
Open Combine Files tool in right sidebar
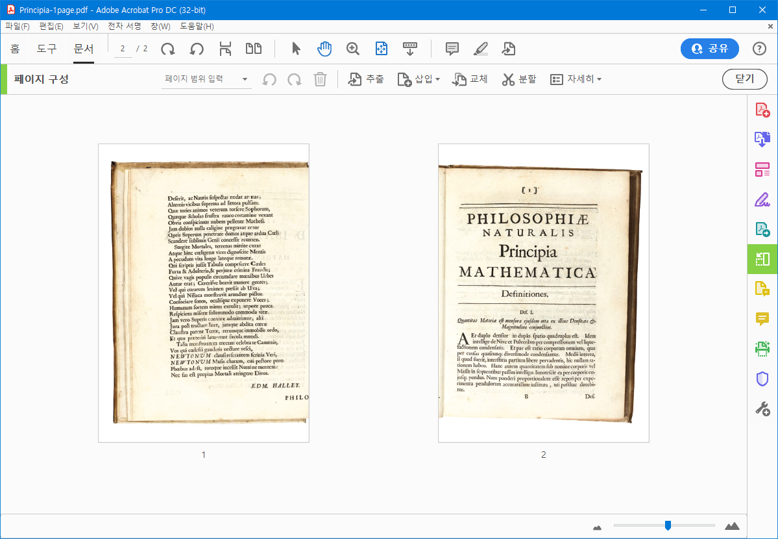(762, 140)
